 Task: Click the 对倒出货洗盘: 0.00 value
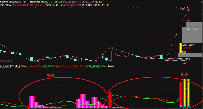pyautogui.click(x=96, y=67)
